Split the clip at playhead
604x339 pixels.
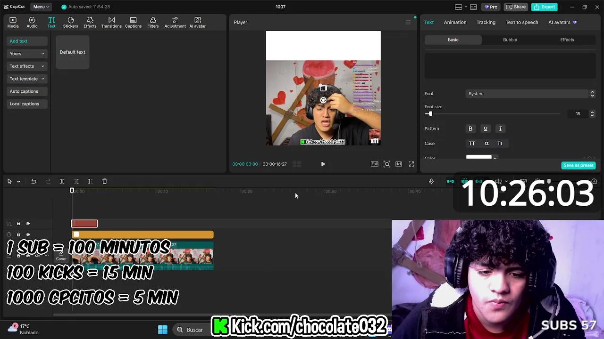[62, 181]
